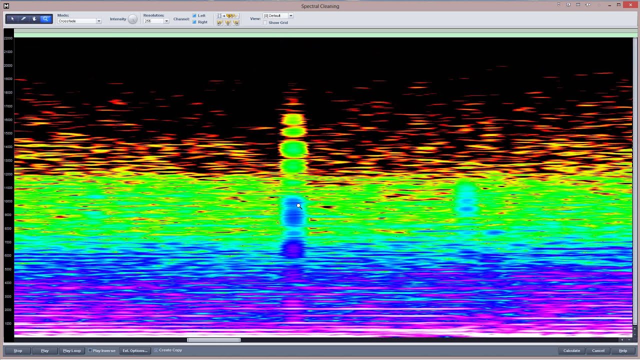Click the 22000 frequency axis label
This screenshot has width=640, height=360.
point(8,38)
